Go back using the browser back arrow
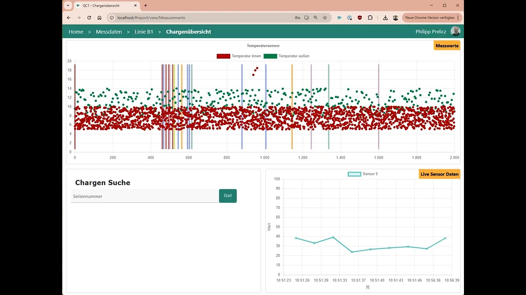Image resolution: width=526 pixels, height=295 pixels. coord(69,18)
